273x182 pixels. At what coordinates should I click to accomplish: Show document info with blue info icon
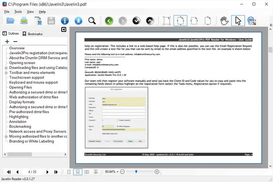[65, 21]
